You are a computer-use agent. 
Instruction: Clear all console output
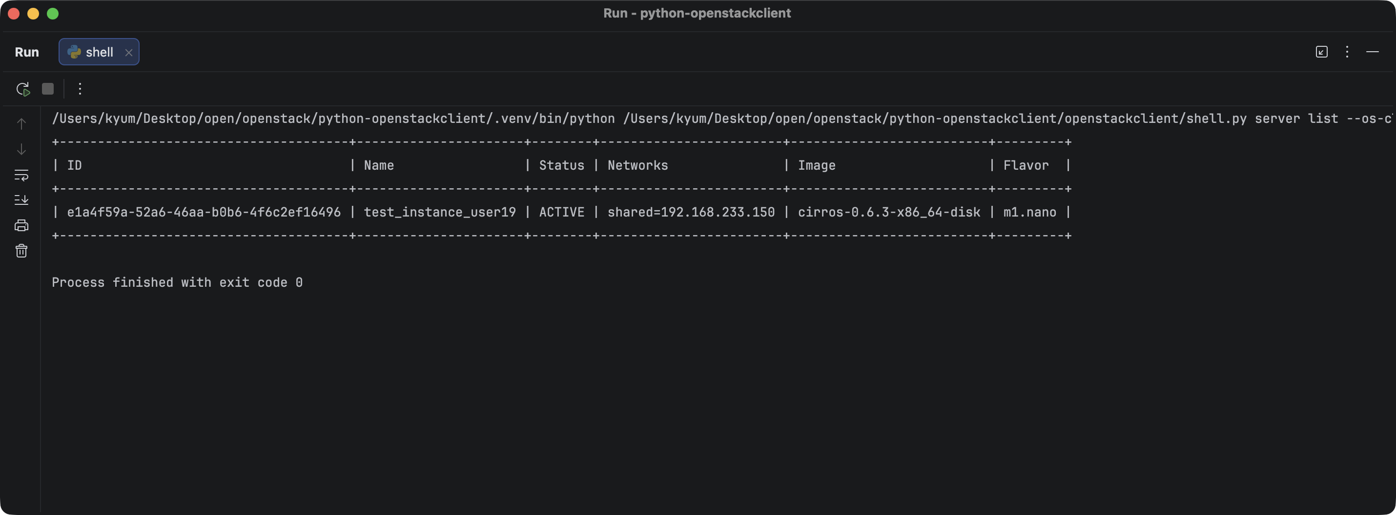pyautogui.click(x=21, y=251)
